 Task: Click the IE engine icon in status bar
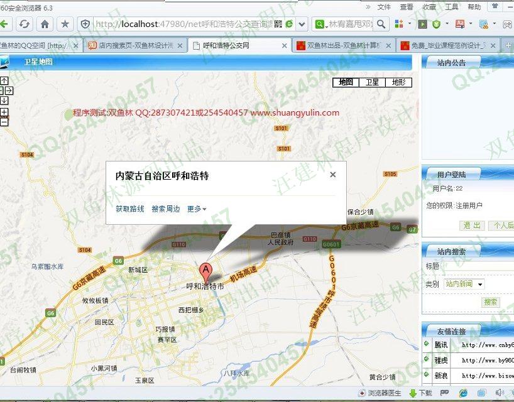(x=463, y=393)
